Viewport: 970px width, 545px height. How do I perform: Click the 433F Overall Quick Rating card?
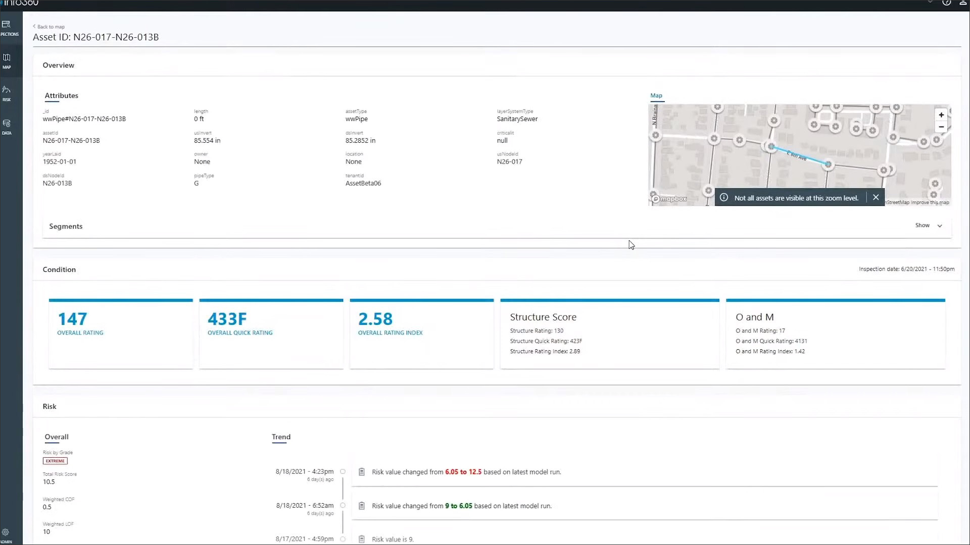(271, 334)
